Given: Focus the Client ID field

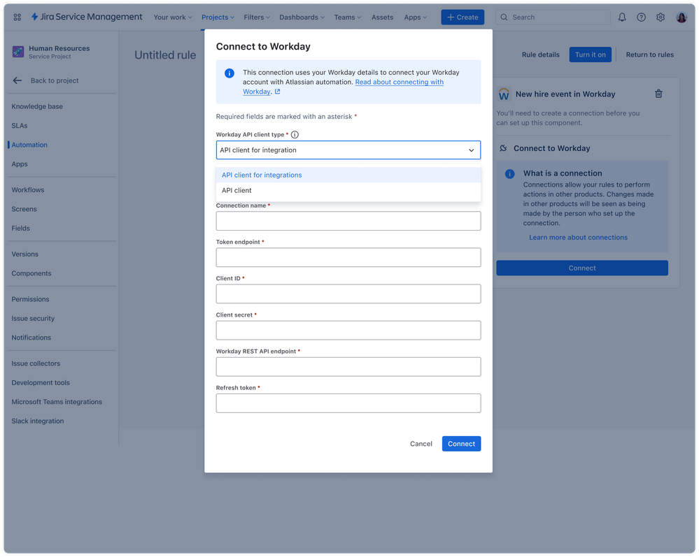Looking at the screenshot, I should click(x=348, y=294).
